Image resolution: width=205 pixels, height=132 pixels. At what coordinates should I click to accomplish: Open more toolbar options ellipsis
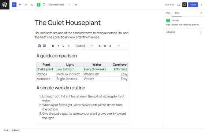pyautogui.click(x=119, y=46)
